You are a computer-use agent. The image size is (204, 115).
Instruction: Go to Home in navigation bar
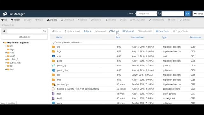click(57, 31)
